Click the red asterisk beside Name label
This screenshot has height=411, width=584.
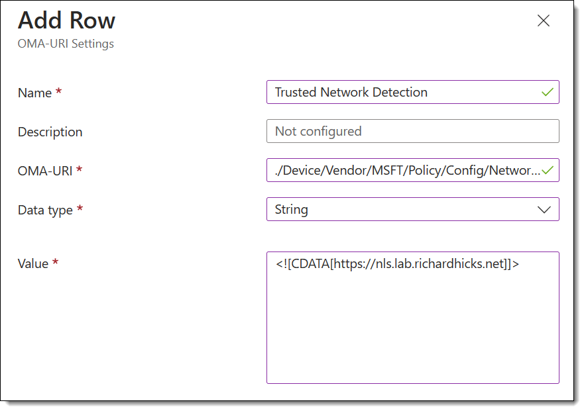click(58, 91)
